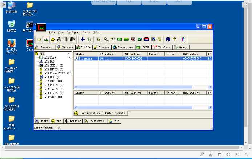Click left arrow of lower table's horizontal scrollbar
This screenshot has width=252, height=159.
pyautogui.click(x=76, y=107)
